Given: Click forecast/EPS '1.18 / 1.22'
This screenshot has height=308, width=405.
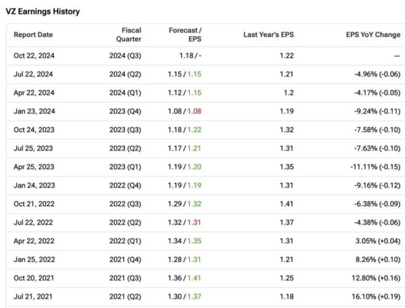Looking at the screenshot, I should point(185,130).
